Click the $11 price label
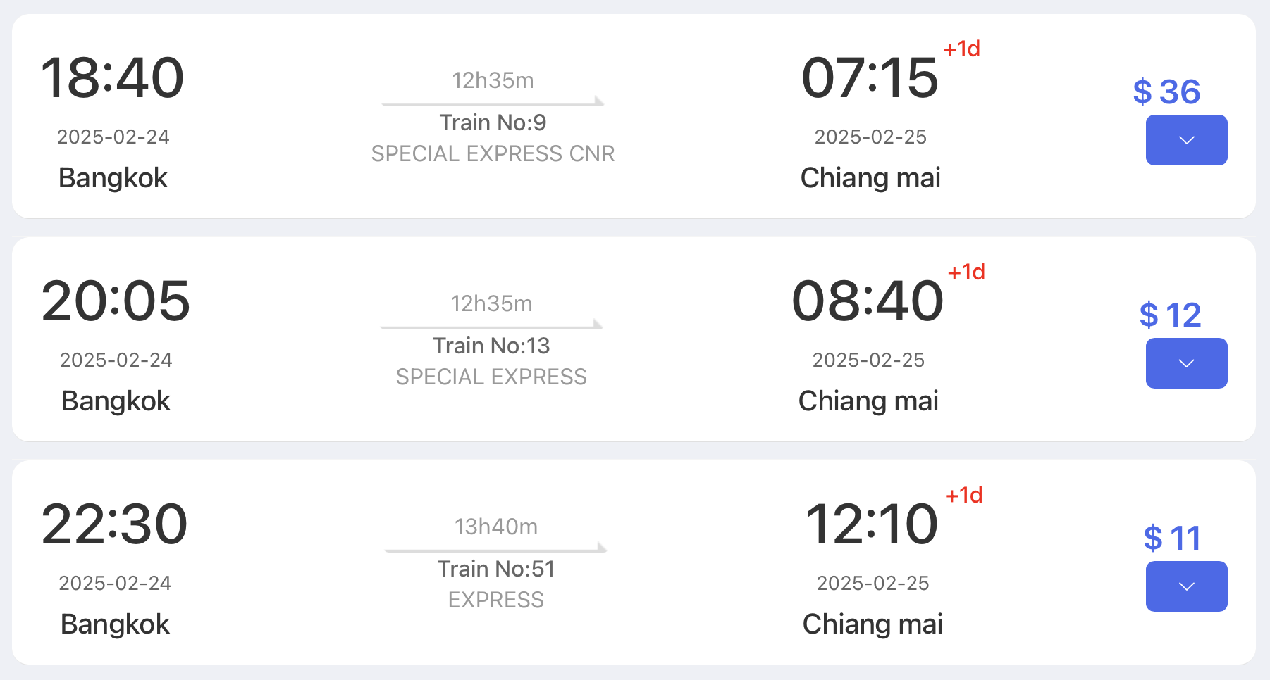1270x680 pixels. click(1172, 539)
